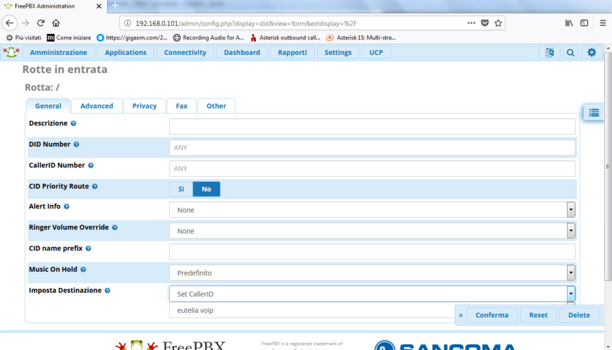Click the search magnifier icon
Screen dimensions: 612x350
(x=570, y=53)
